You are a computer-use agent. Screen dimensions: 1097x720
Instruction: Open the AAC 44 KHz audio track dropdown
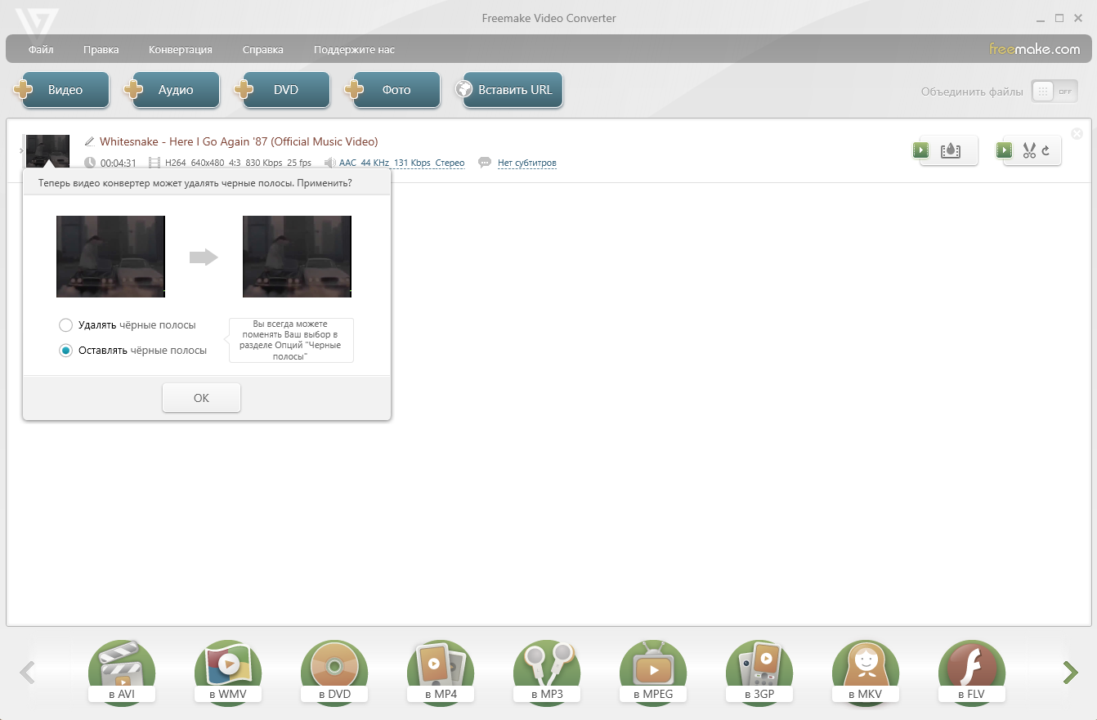point(401,163)
